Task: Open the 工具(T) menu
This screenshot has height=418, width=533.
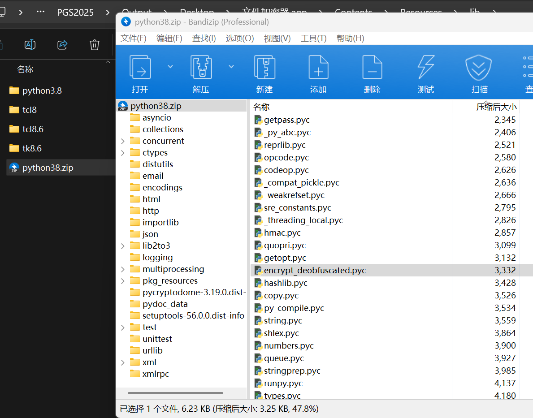Action: (313, 39)
